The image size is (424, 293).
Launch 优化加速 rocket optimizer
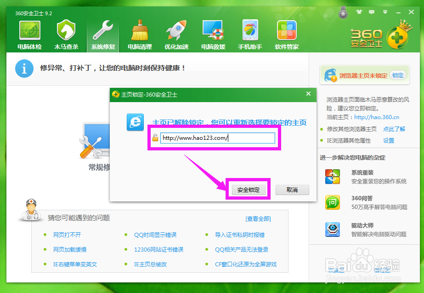click(176, 35)
